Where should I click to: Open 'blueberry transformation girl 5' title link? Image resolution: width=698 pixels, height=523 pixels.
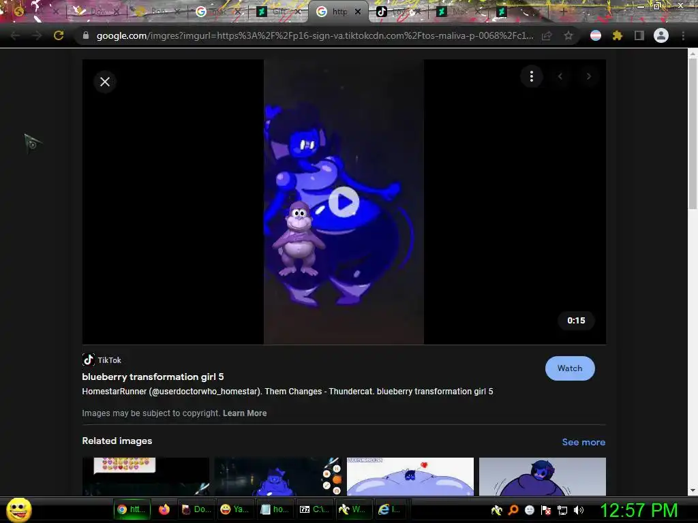point(153,377)
